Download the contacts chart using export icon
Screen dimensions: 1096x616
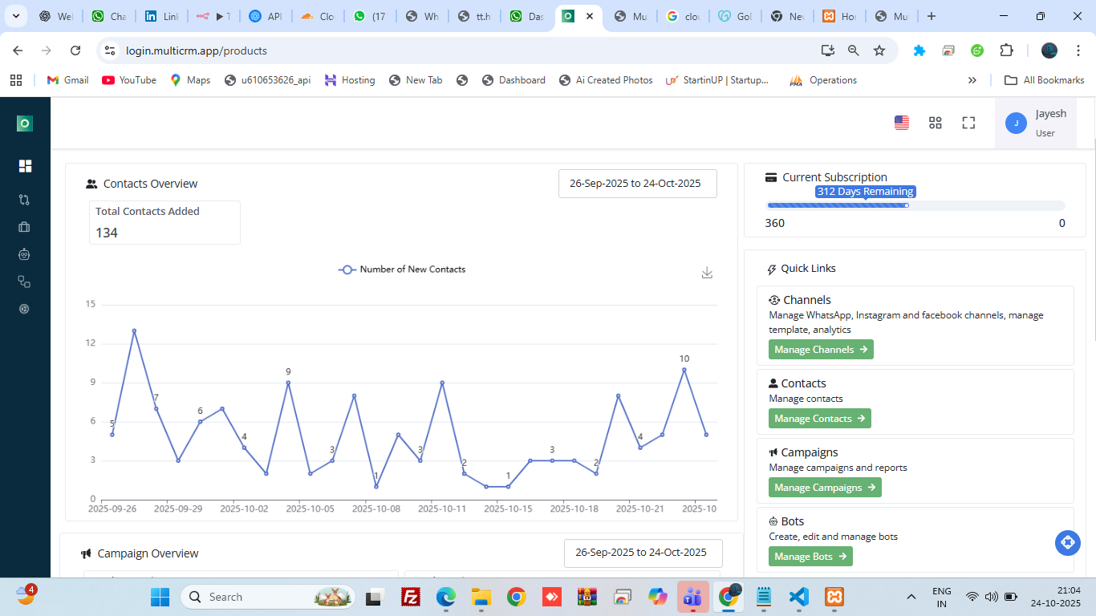click(x=707, y=272)
